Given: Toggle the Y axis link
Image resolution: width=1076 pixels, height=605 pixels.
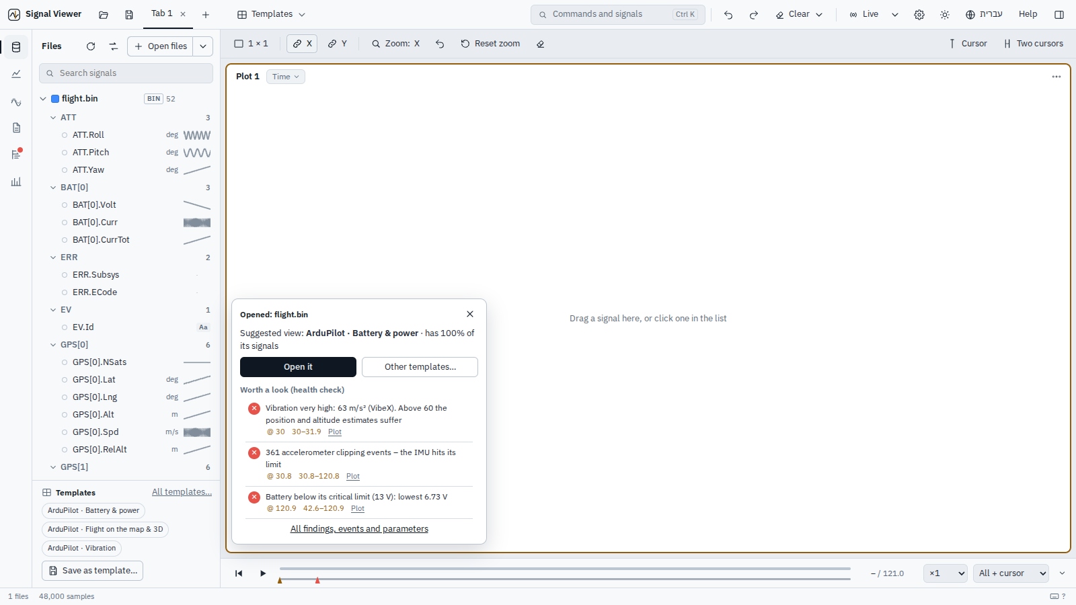Looking at the screenshot, I should click(x=338, y=44).
